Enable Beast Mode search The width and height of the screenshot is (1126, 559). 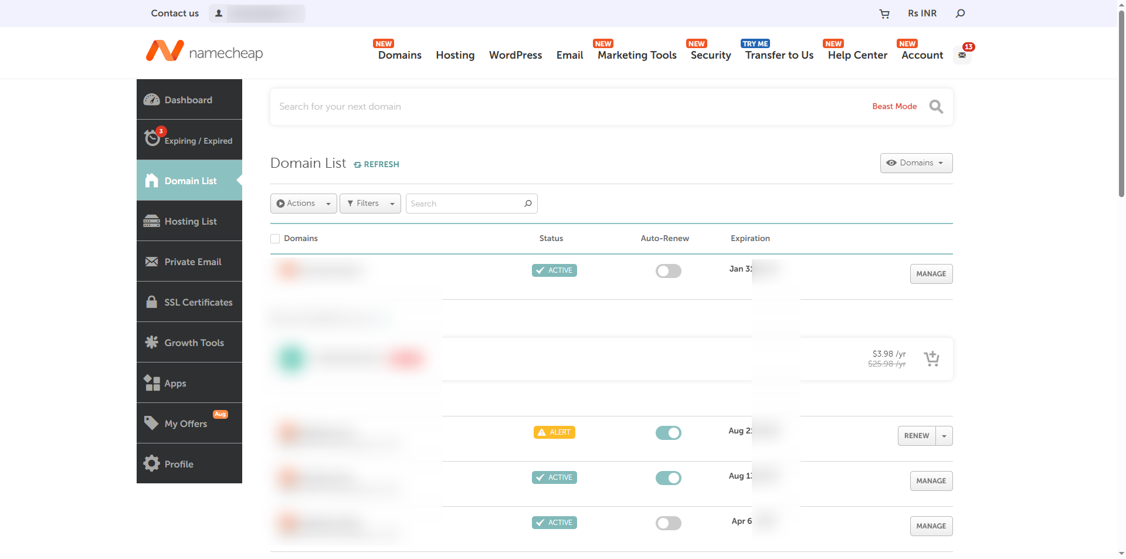[x=894, y=106]
